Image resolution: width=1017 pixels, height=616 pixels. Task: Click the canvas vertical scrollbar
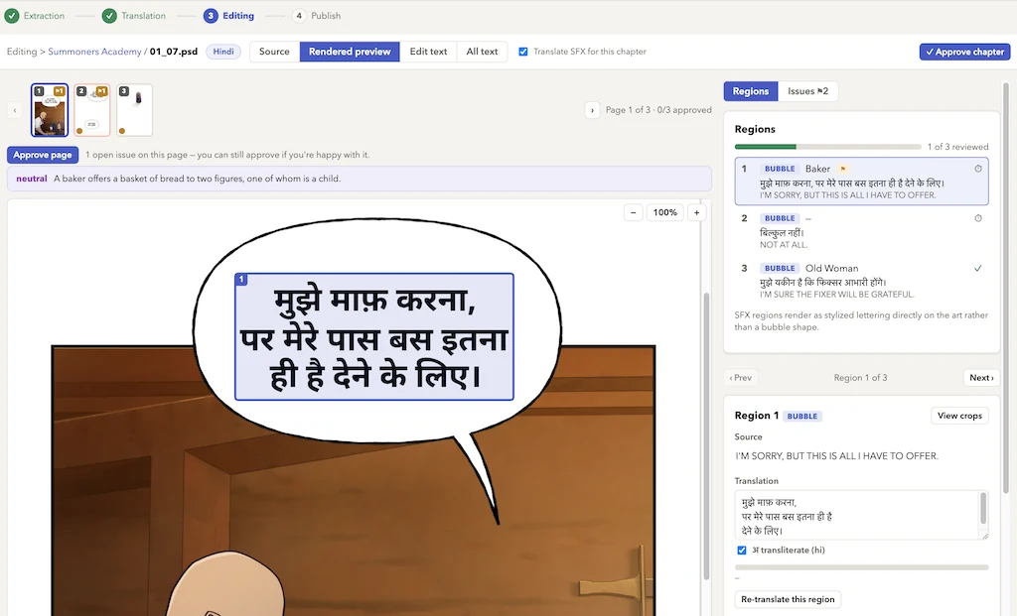pos(706,435)
